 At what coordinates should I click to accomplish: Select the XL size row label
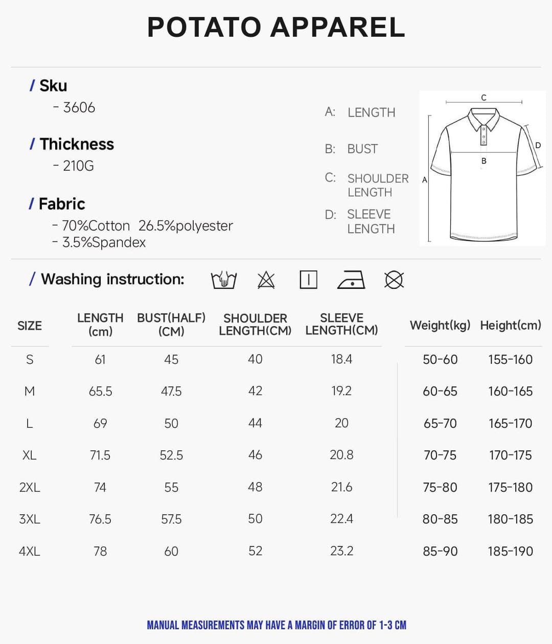tap(30, 455)
